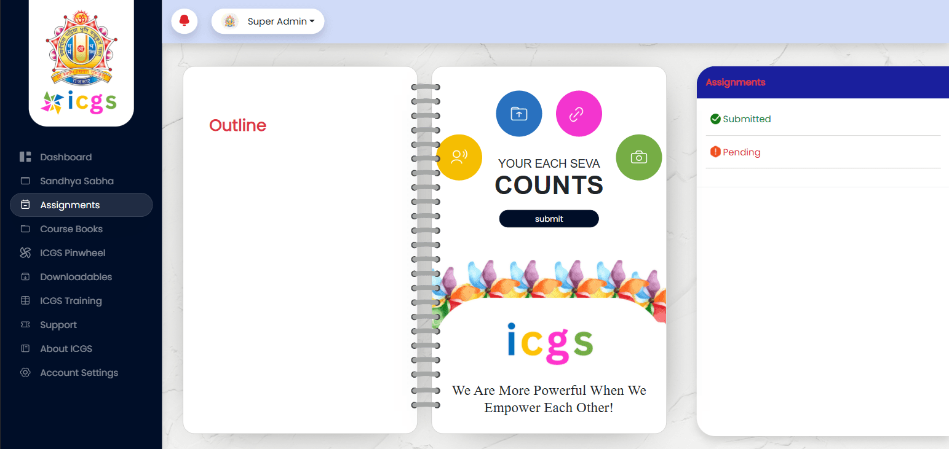
Task: Click the green camera circle icon
Action: tap(638, 157)
